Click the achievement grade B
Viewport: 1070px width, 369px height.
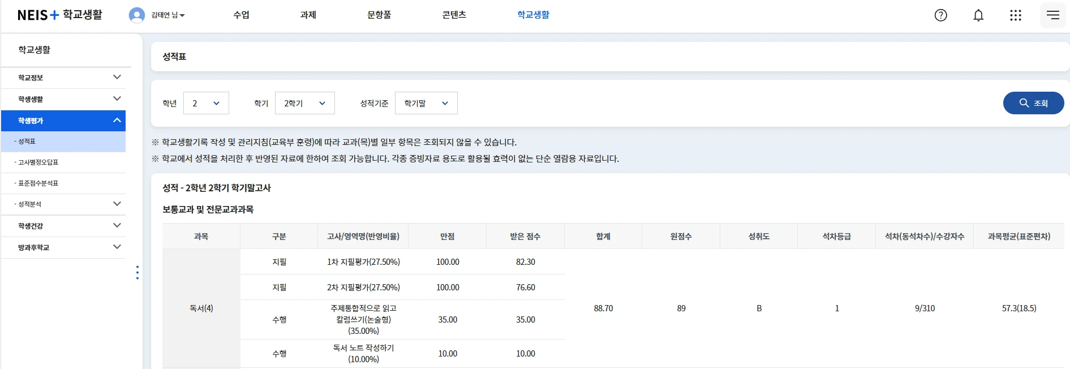759,308
